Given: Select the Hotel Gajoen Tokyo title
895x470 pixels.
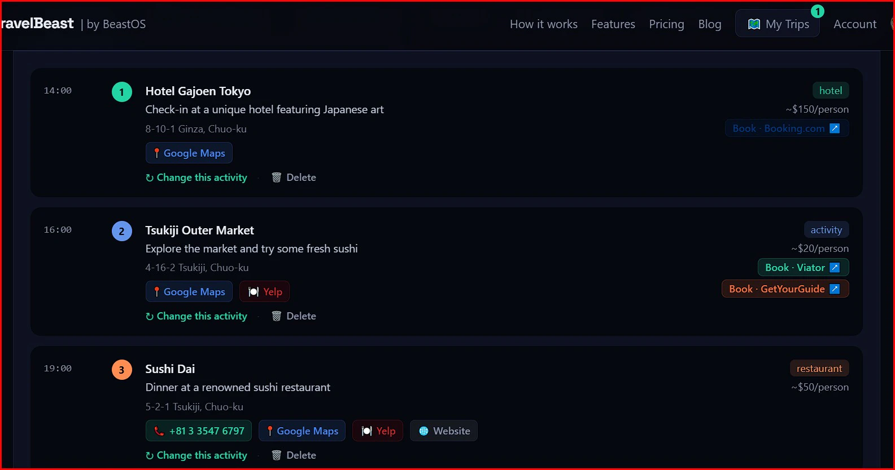Looking at the screenshot, I should (198, 91).
